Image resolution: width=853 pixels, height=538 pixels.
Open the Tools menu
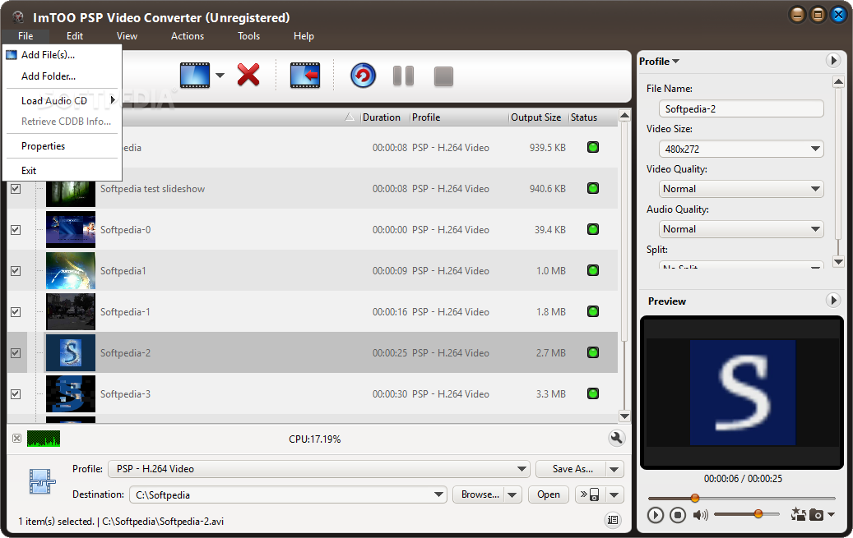click(x=248, y=36)
